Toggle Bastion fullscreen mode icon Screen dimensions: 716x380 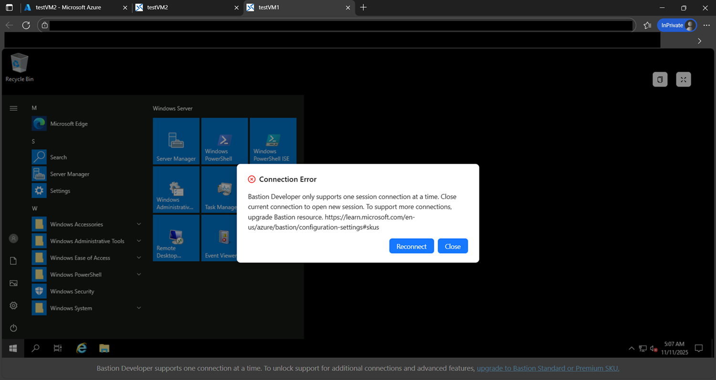click(683, 80)
